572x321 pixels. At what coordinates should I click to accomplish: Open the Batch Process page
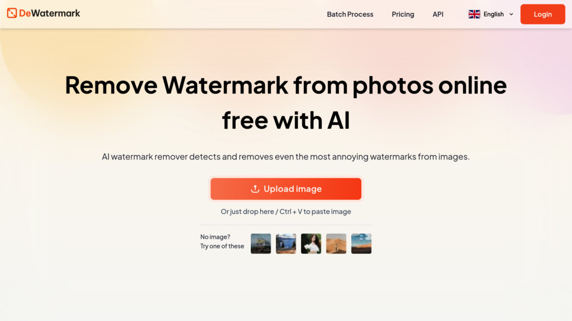point(350,14)
